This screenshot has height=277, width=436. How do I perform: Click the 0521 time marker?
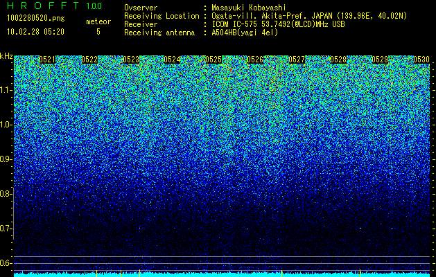pyautogui.click(x=47, y=60)
